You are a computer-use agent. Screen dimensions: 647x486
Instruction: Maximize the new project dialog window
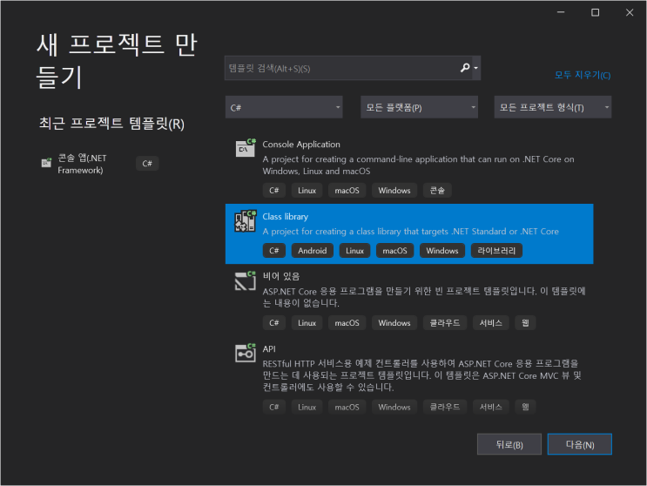tap(595, 12)
